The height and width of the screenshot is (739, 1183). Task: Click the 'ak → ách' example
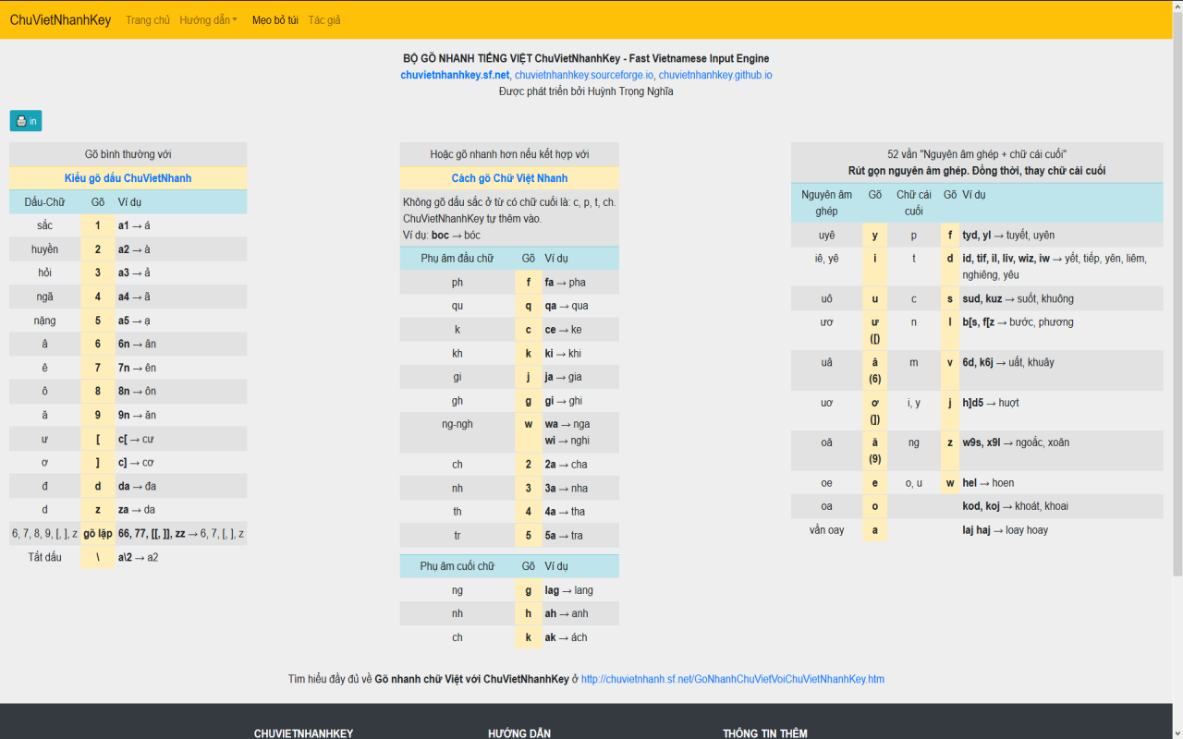[x=566, y=637]
